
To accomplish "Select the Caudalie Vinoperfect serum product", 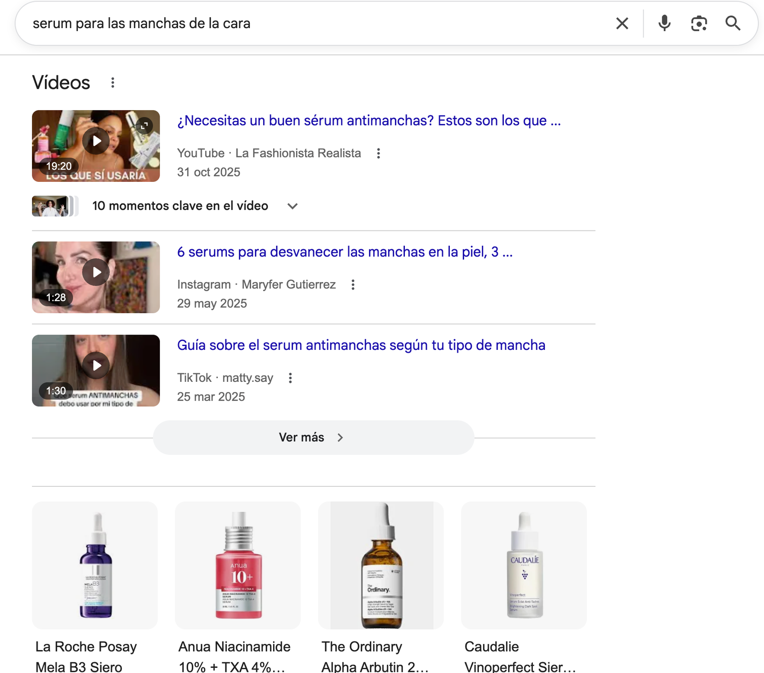I will click(524, 566).
